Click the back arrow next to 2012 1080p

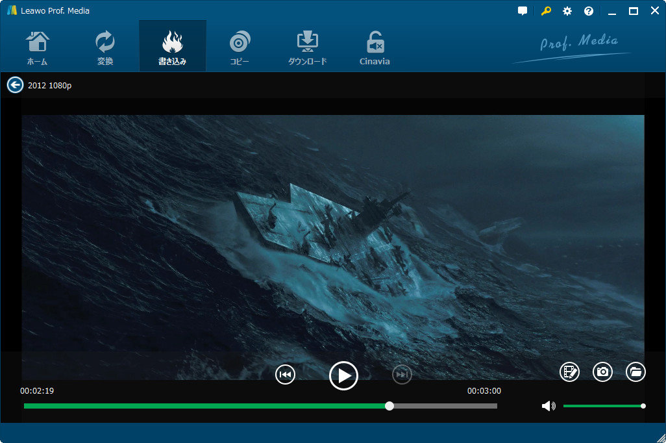15,85
